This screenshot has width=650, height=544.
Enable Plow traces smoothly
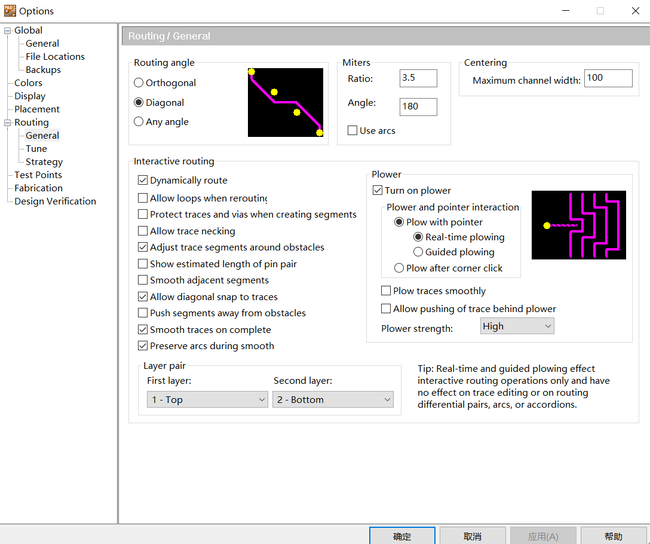coord(386,291)
